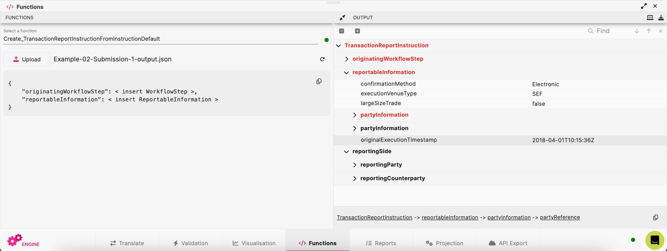Click the output view toggle icon
Image resolution: width=667 pixels, height=251 pixels.
pyautogui.click(x=650, y=18)
